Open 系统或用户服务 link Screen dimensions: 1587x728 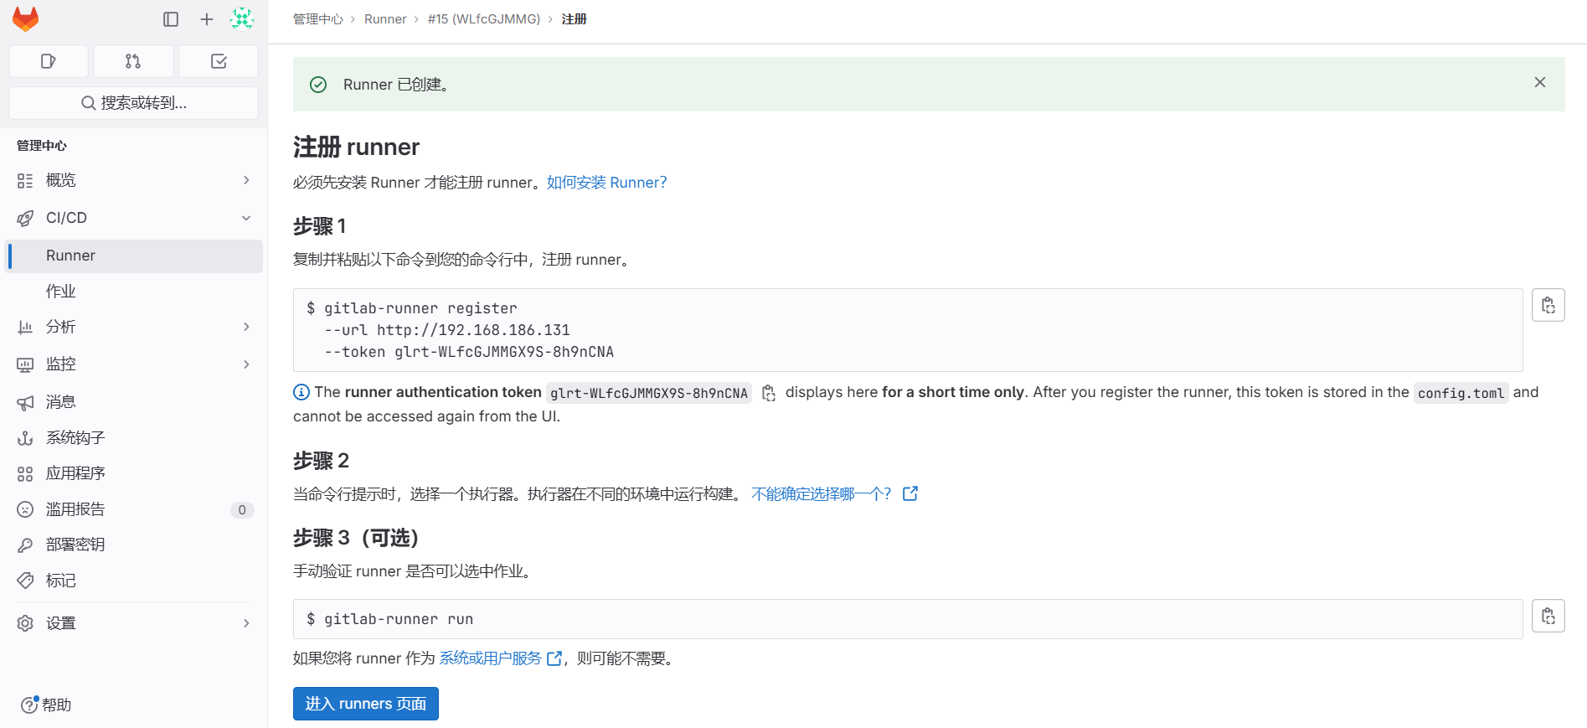[x=500, y=658]
